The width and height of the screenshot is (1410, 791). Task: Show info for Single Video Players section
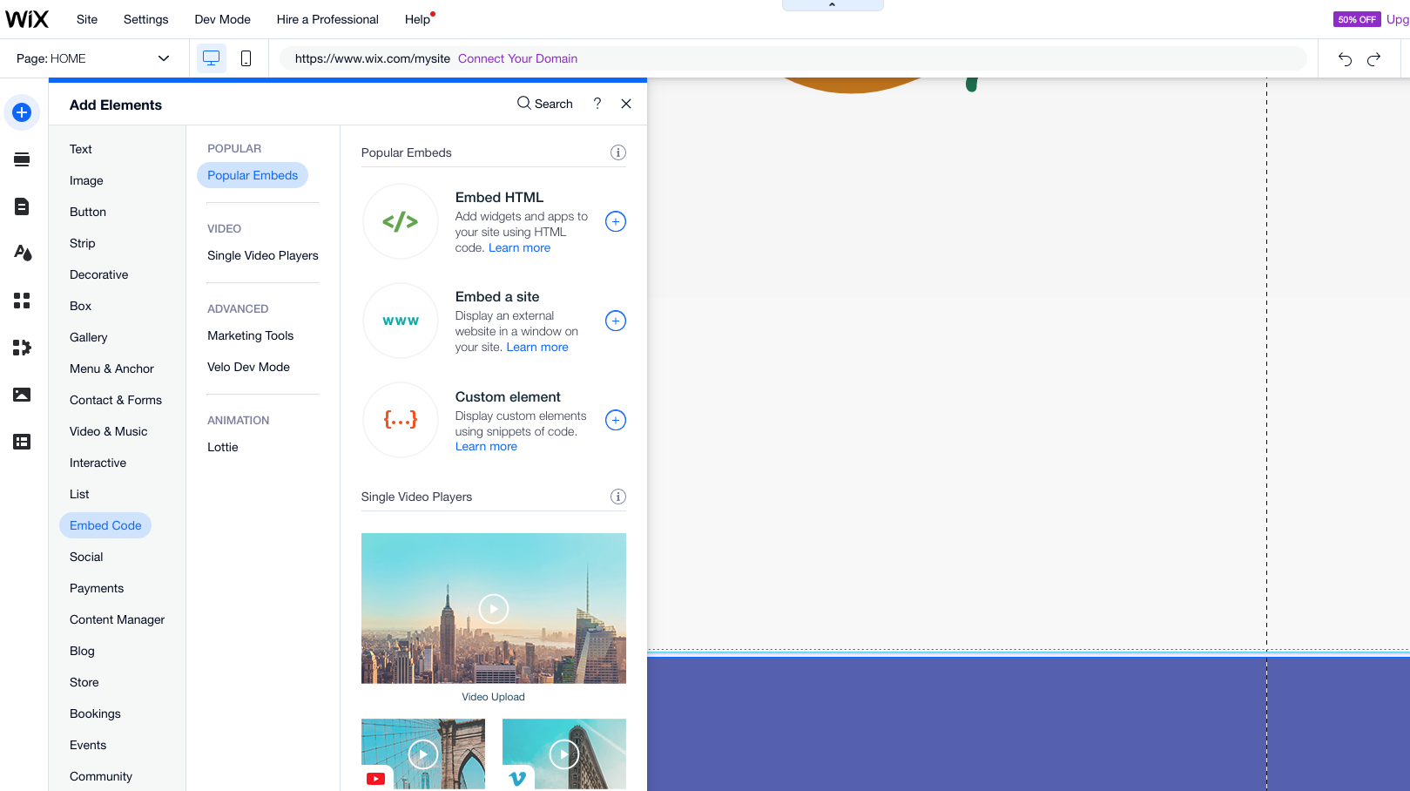(618, 497)
